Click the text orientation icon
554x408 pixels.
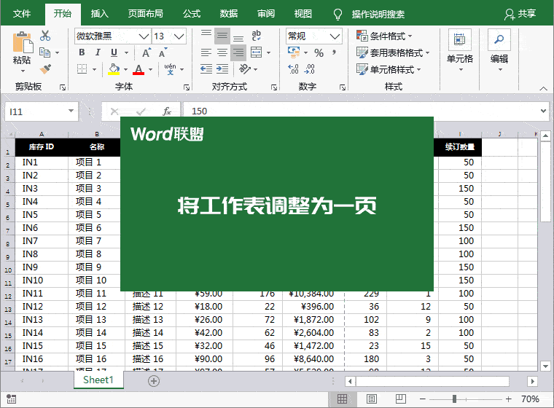coord(245,69)
